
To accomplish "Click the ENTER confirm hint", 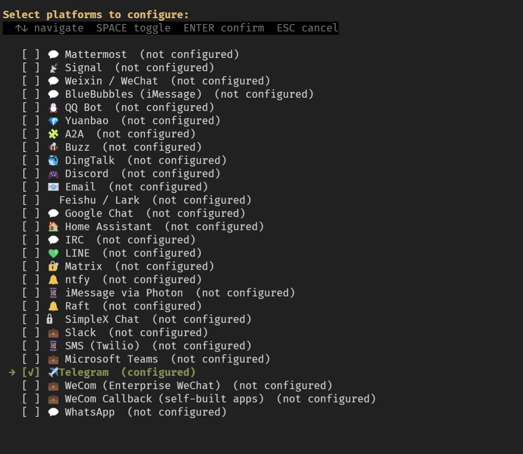I will (224, 28).
